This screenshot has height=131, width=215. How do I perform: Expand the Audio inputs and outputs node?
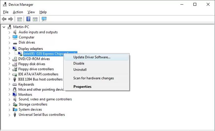9,32
